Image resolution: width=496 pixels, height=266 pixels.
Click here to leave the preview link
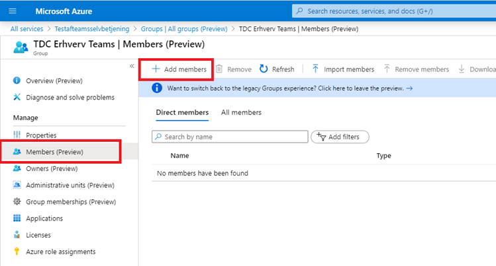tap(361, 88)
